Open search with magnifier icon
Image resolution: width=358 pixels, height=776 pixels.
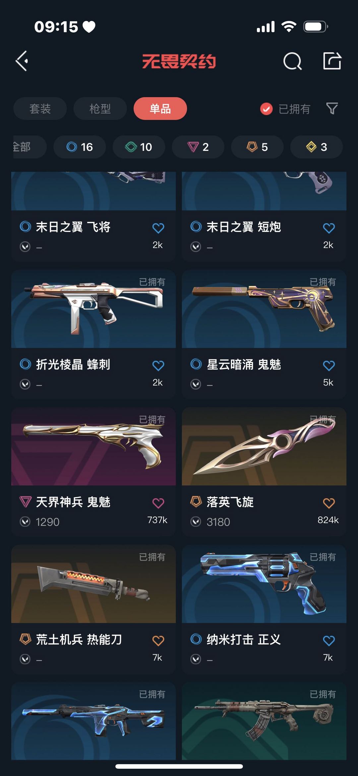point(292,61)
